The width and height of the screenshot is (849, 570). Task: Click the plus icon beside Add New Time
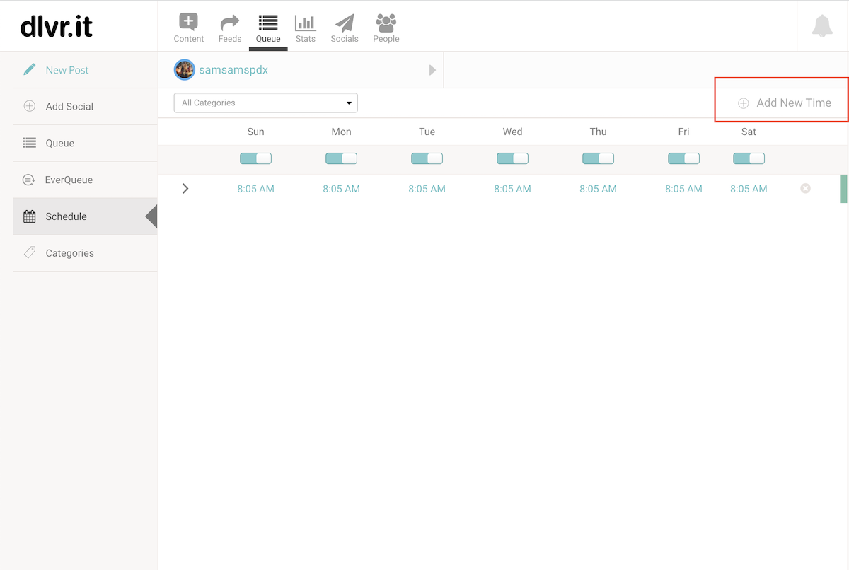pos(744,103)
